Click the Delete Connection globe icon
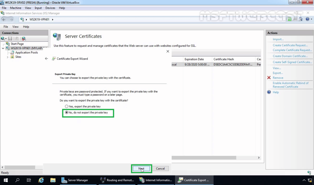Screen dimensions: 314x185 24,38
